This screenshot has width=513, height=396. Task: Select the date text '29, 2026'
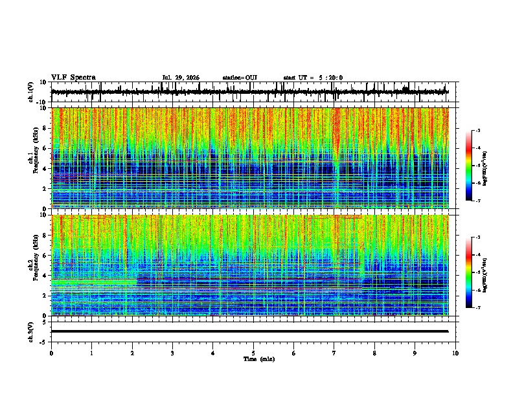coord(187,78)
